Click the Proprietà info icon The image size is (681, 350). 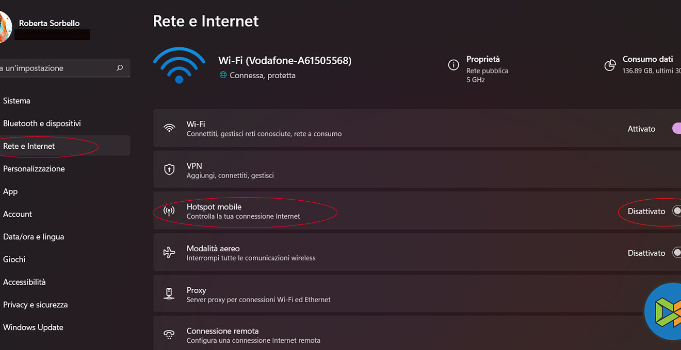[453, 65]
